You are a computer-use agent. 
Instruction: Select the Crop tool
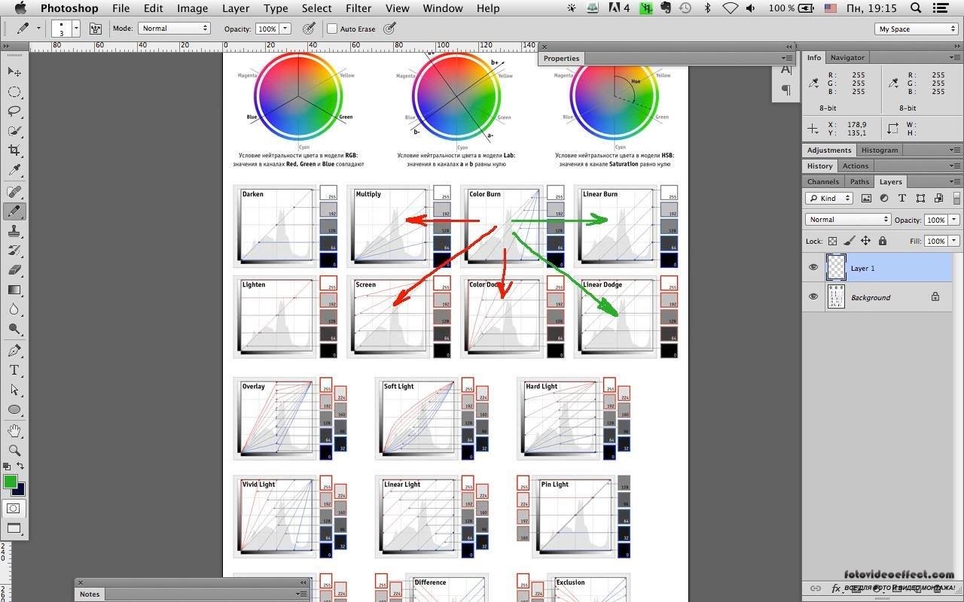[x=14, y=150]
